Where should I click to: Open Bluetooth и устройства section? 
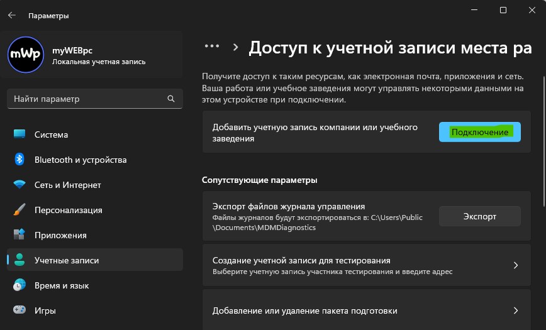click(95, 160)
